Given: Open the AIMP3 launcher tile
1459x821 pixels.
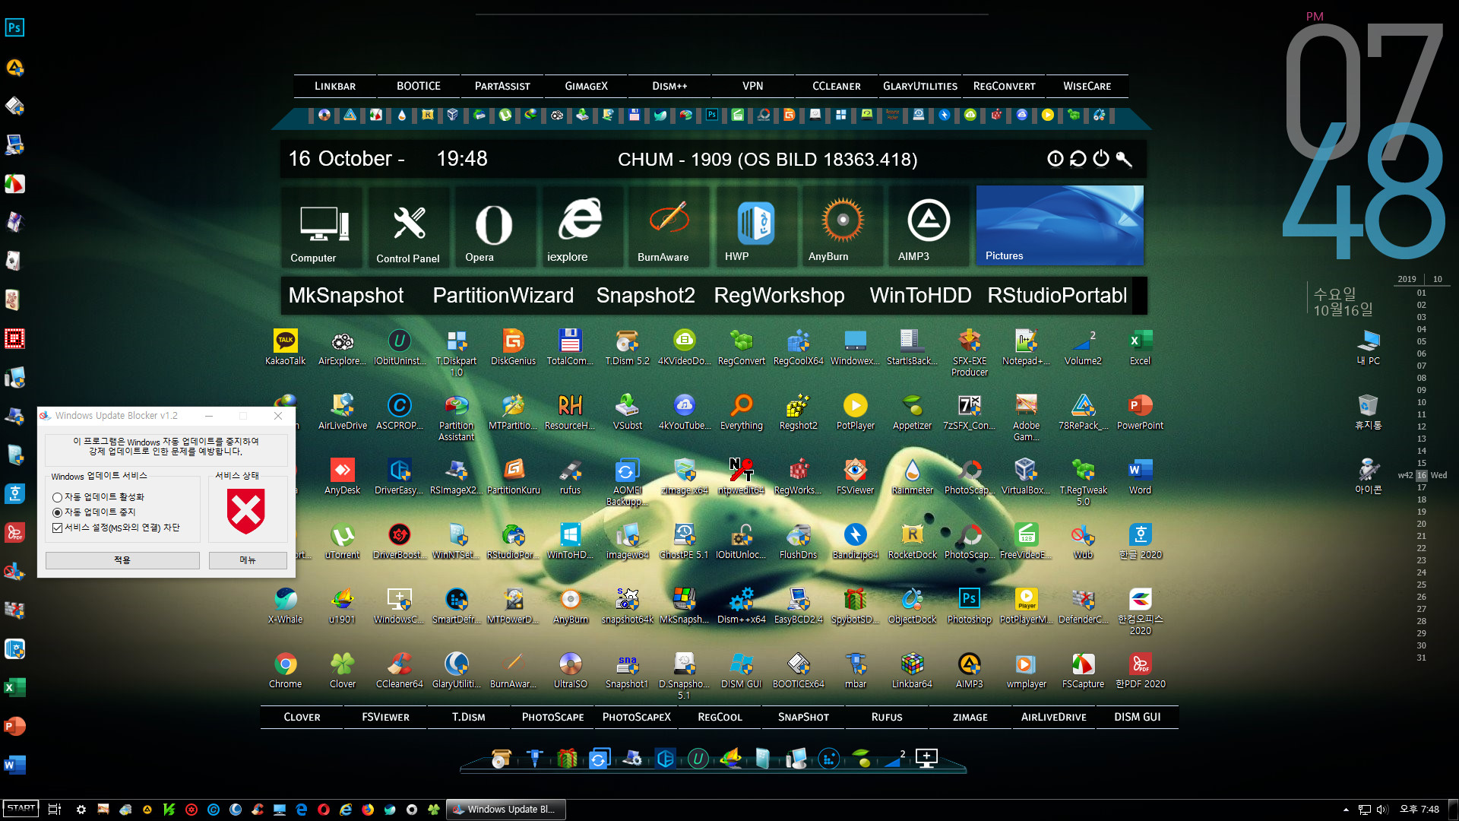Looking at the screenshot, I should [927, 227].
